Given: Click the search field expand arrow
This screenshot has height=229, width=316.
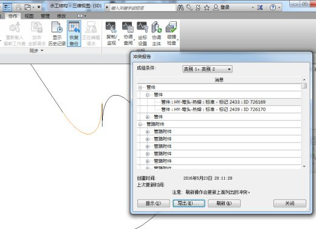Looking at the screenshot, I should coord(107,8).
